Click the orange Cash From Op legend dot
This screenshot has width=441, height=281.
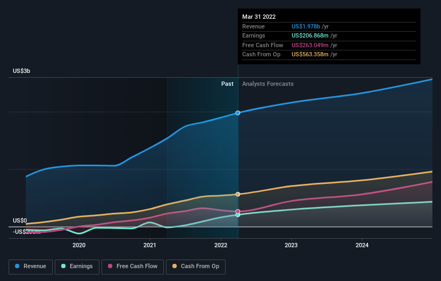point(175,266)
